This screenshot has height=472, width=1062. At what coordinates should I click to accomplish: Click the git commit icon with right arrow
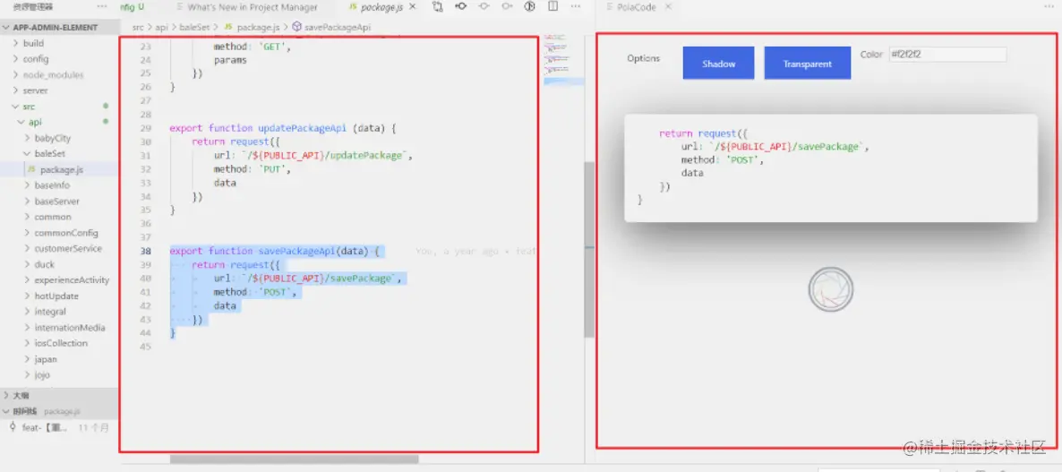point(507,7)
